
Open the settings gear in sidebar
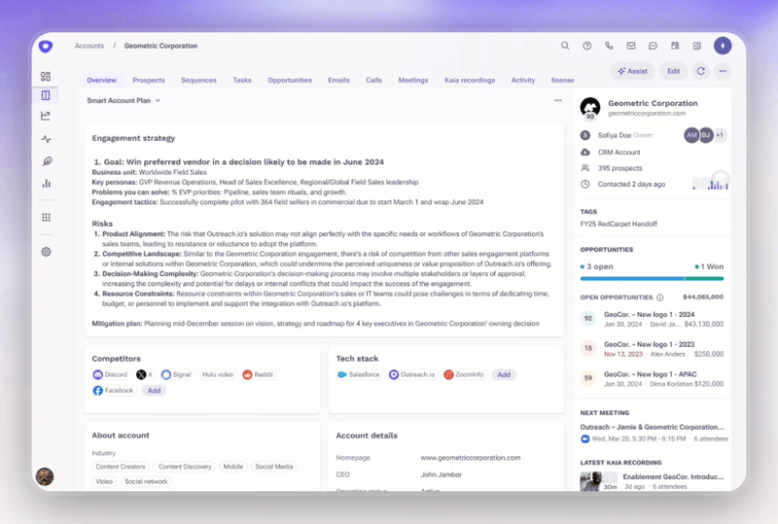(x=46, y=252)
